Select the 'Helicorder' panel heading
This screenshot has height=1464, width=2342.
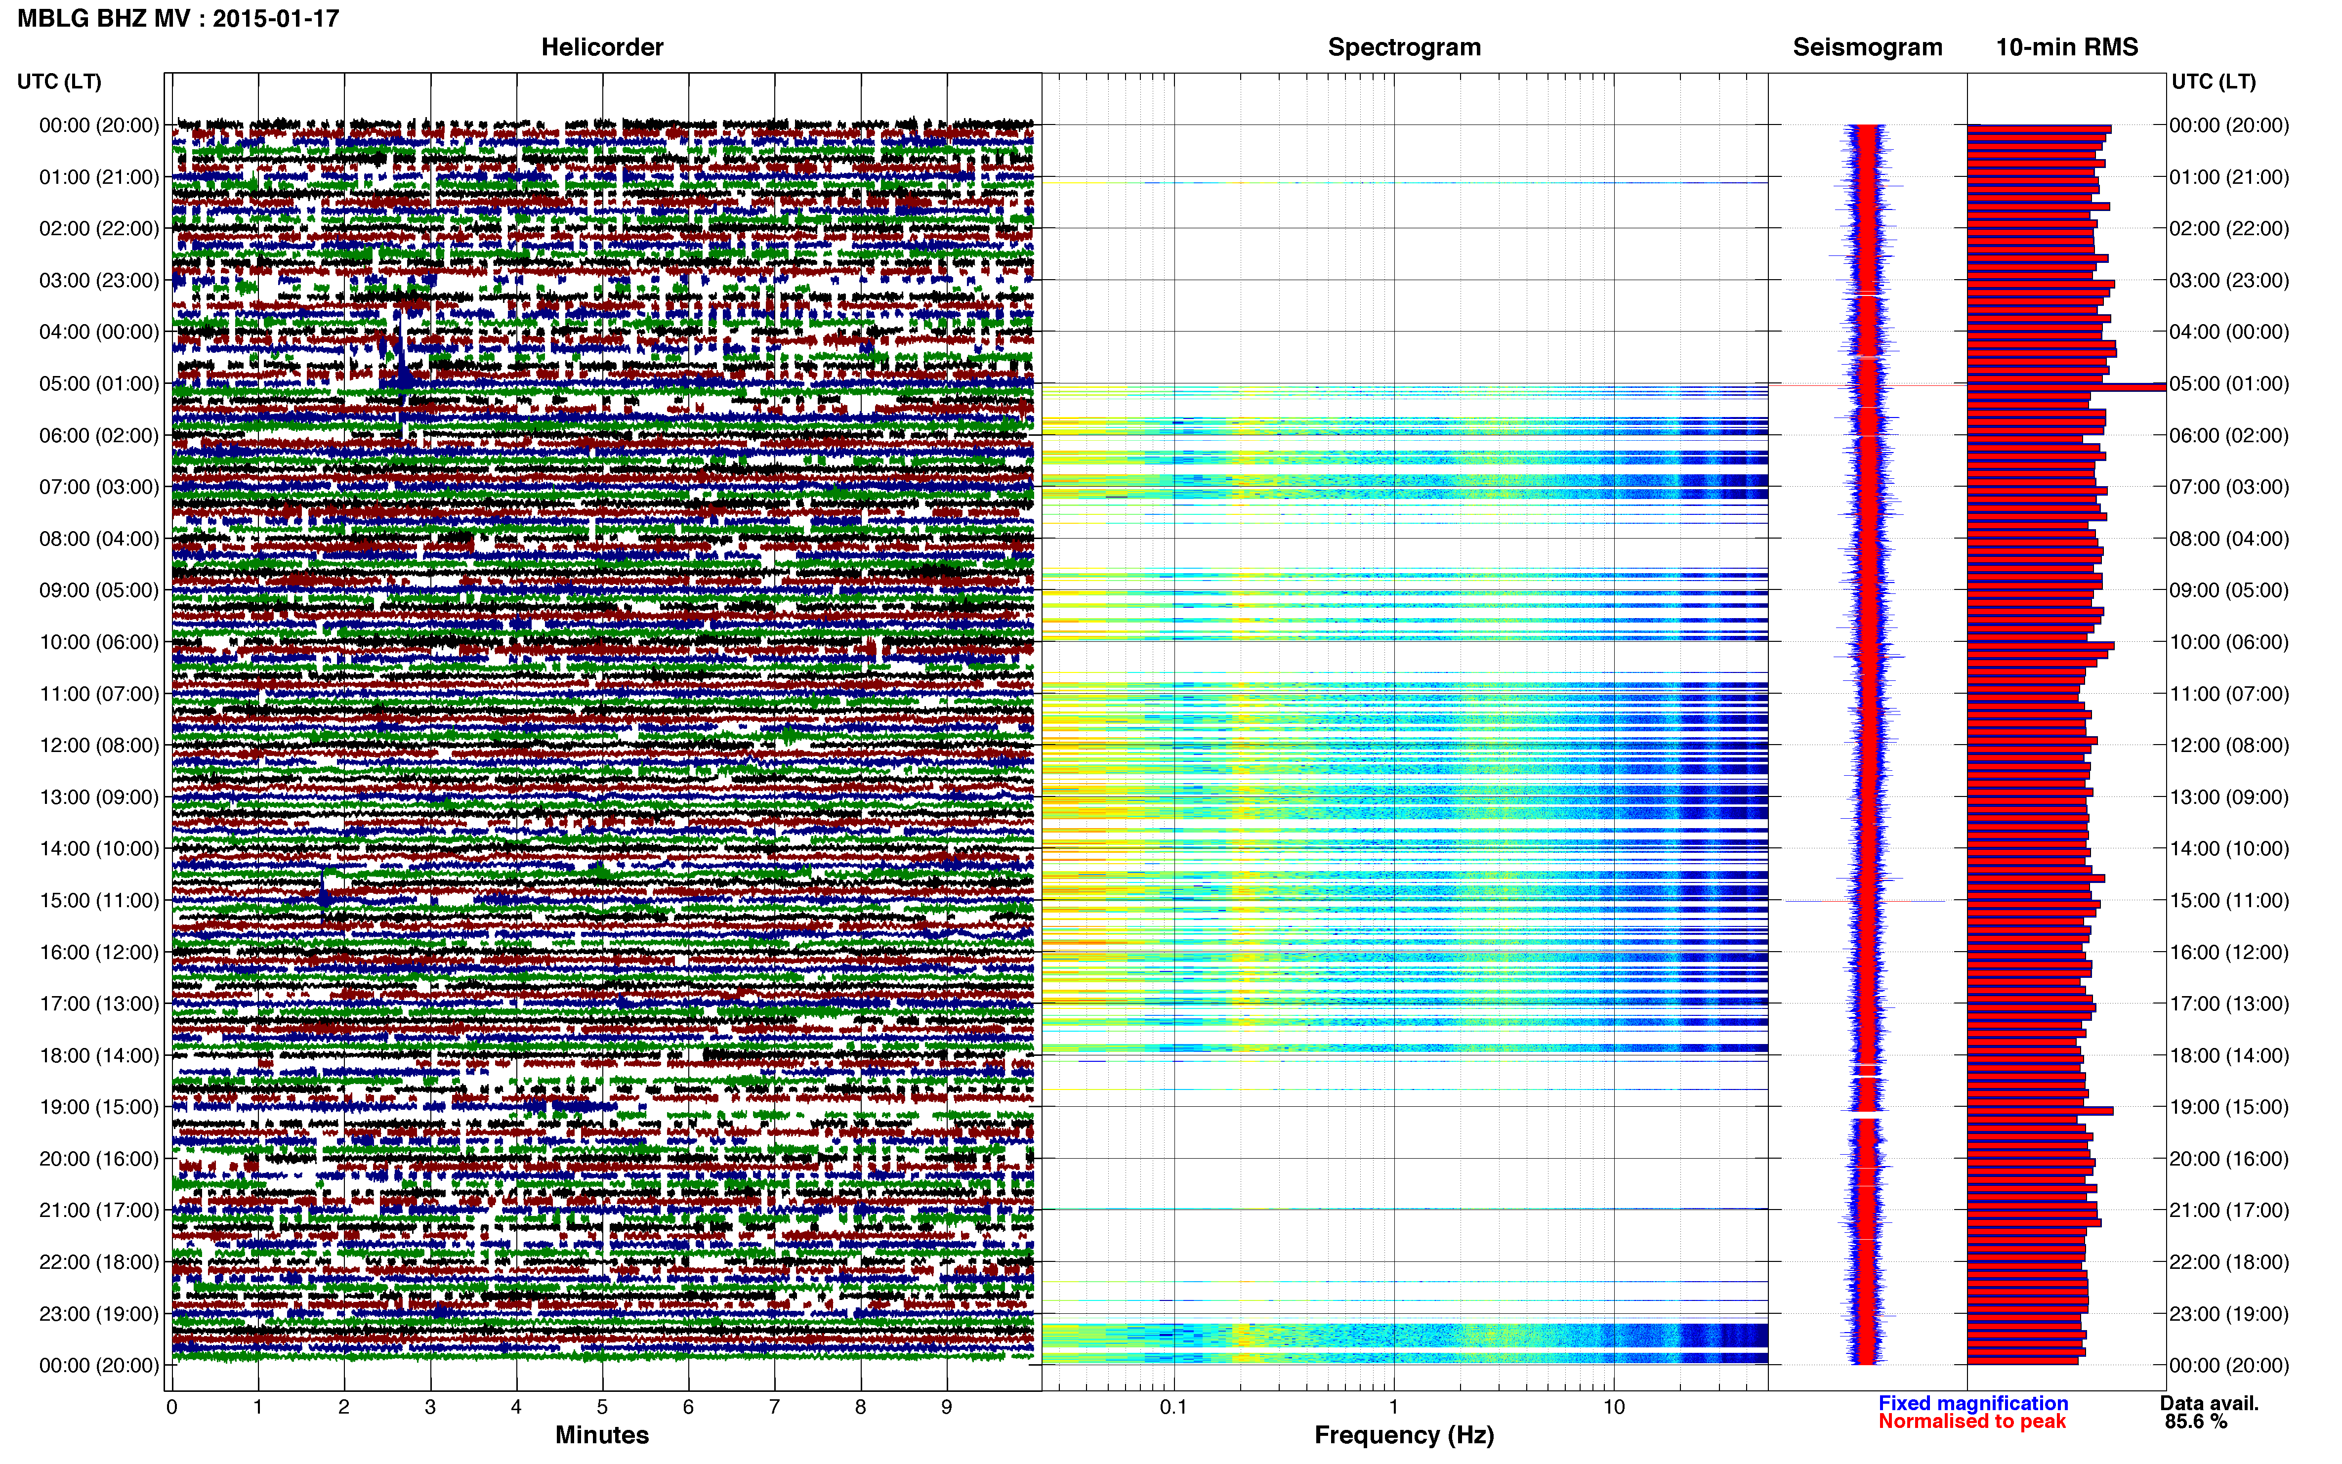point(601,47)
